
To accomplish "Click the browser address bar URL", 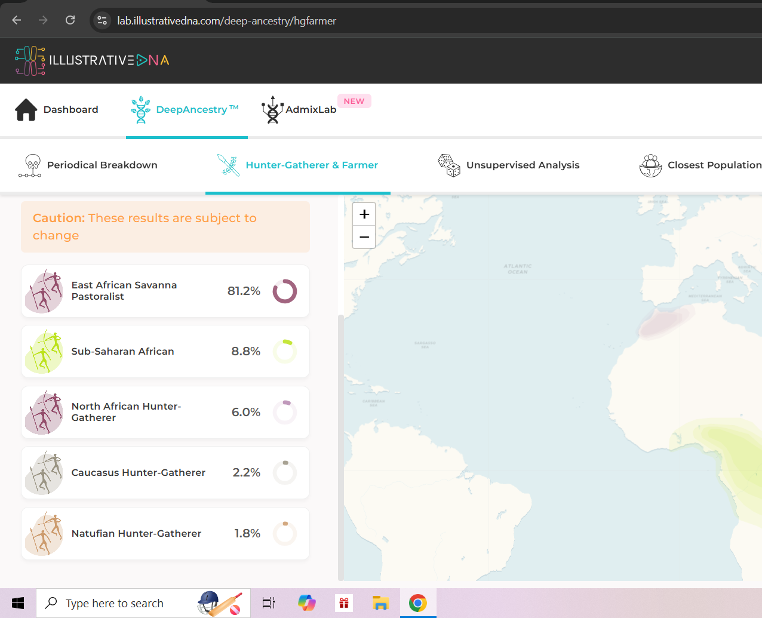I will 227,21.
